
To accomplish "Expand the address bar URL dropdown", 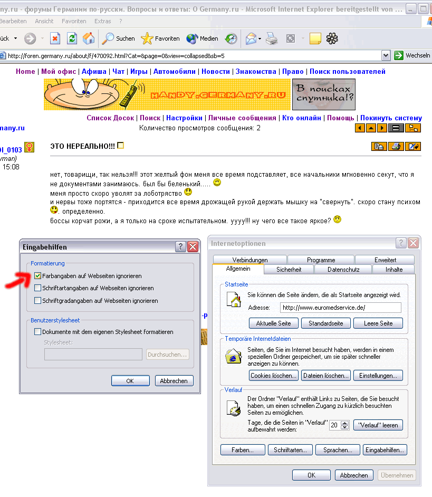I will [x=386, y=55].
